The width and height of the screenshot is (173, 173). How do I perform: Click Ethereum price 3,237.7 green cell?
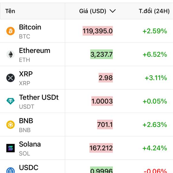point(101,54)
